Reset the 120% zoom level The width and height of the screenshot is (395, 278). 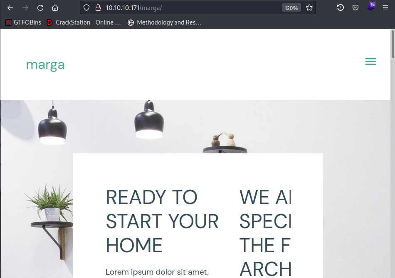(291, 8)
